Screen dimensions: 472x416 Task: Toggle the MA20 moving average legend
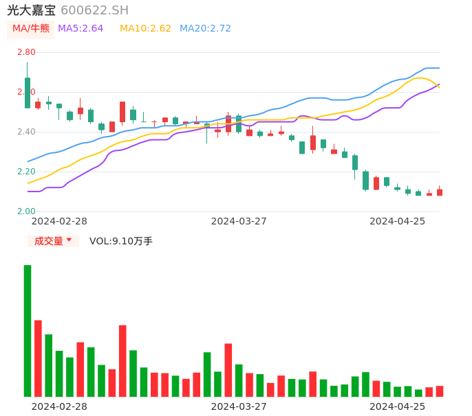pos(205,29)
